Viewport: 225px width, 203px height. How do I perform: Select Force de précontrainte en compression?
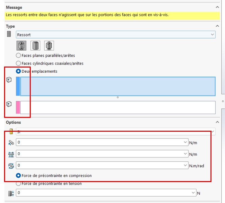[x=19, y=176]
